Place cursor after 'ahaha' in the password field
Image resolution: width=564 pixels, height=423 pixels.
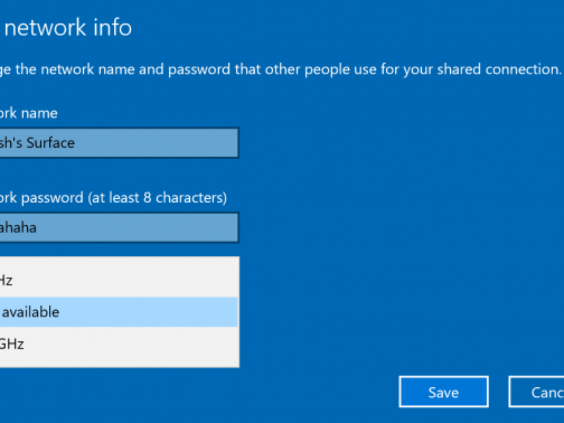coord(37,227)
